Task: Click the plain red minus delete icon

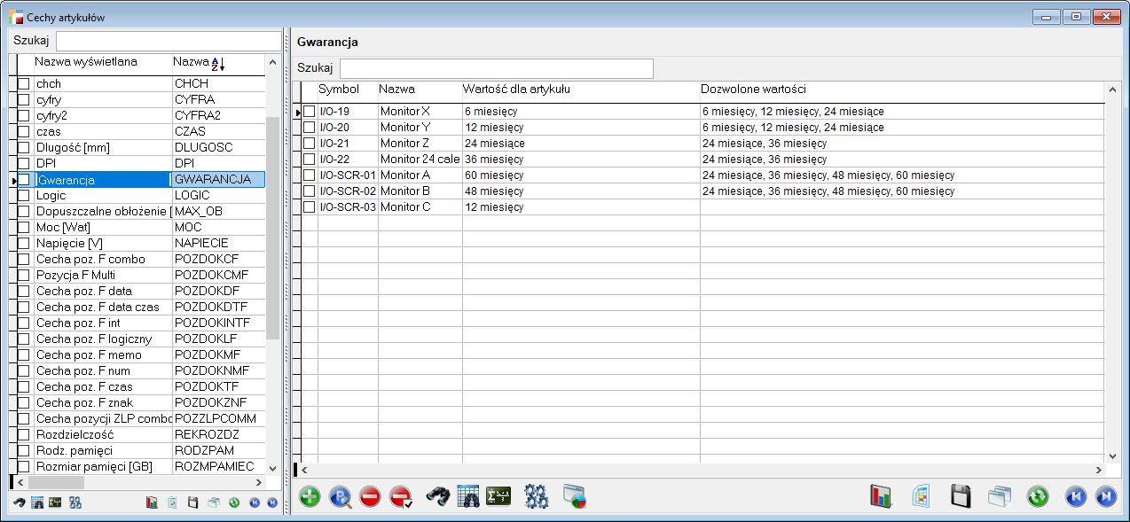Action: pyautogui.click(x=370, y=497)
